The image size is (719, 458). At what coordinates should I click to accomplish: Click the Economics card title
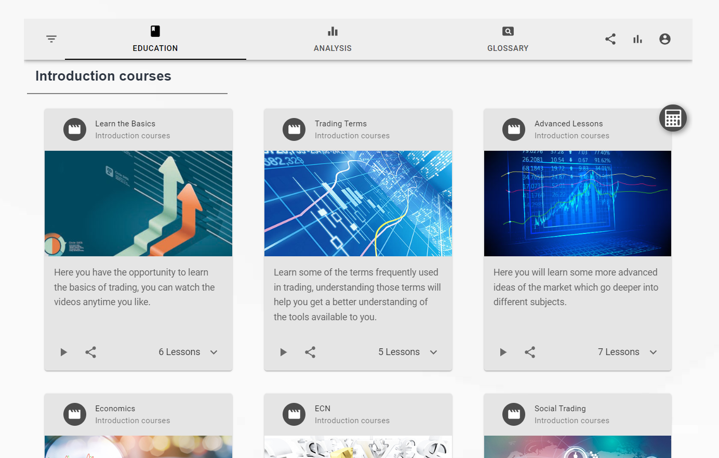click(115, 409)
